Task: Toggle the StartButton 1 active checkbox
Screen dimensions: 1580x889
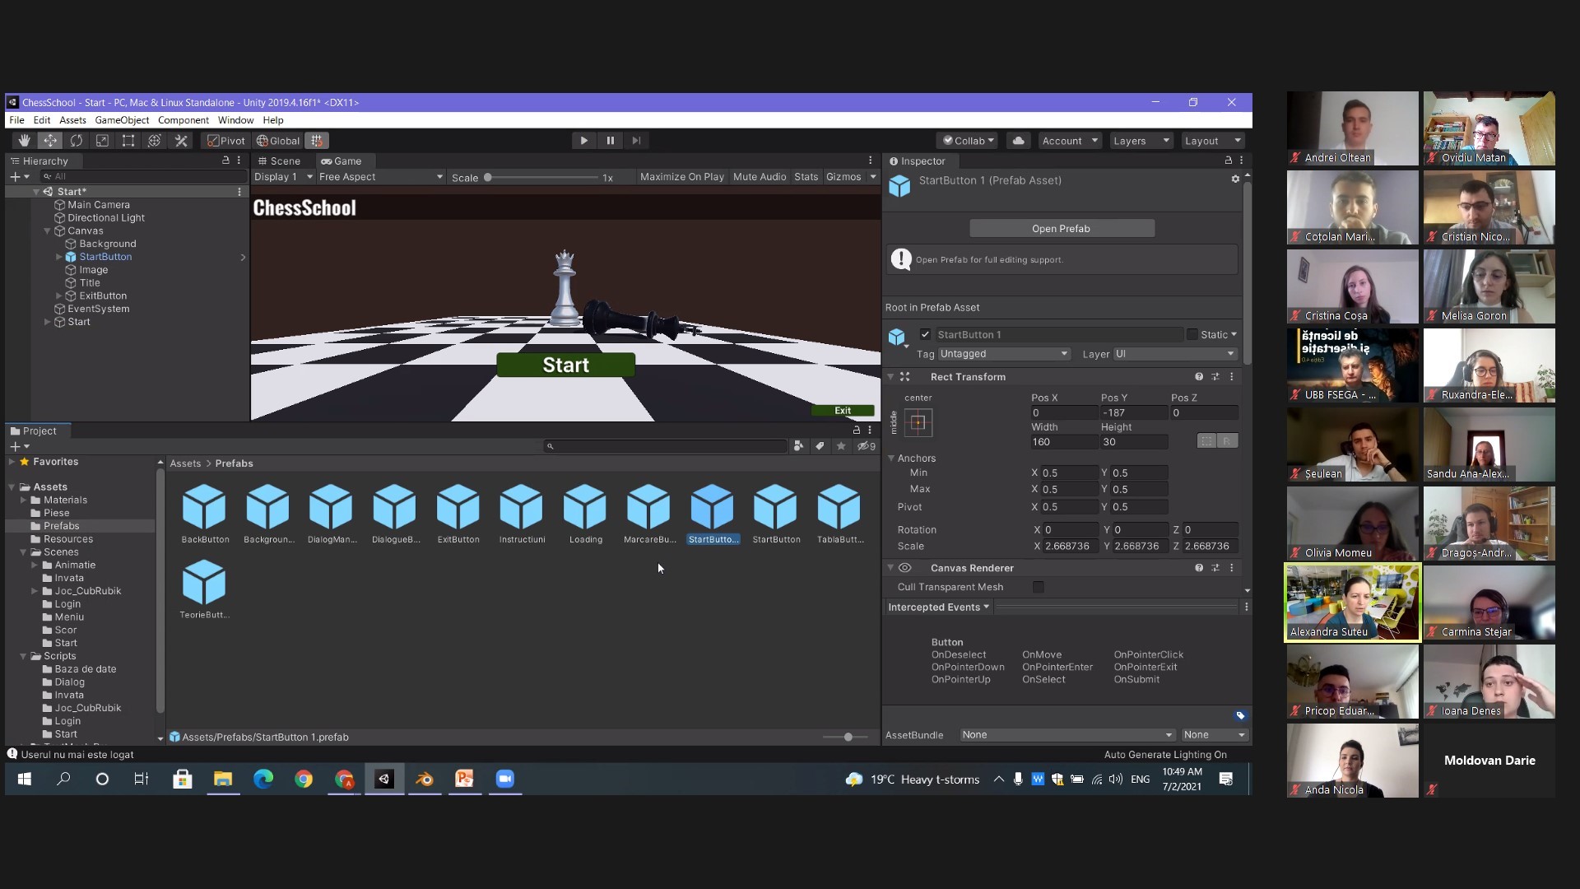Action: [x=925, y=334]
